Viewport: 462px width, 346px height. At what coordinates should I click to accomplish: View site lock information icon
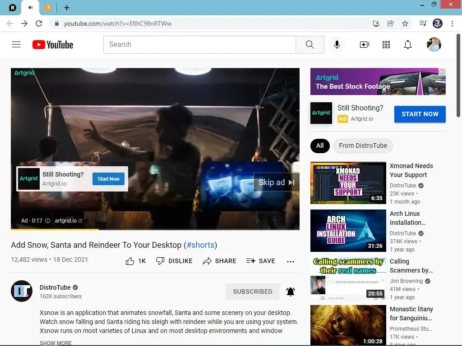56,23
